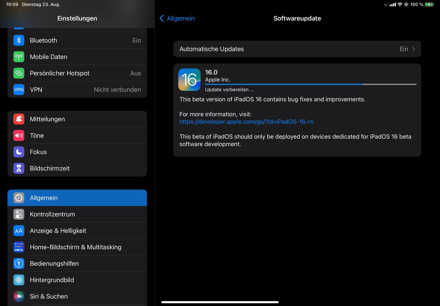The height and width of the screenshot is (306, 440).
Task: Tap the Mobile Daten antenna icon
Action: tap(19, 57)
